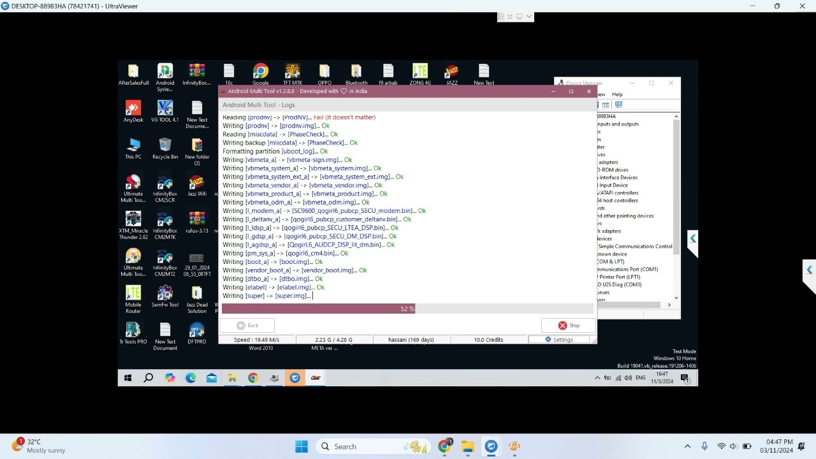The image size is (816, 459).
Task: Open remote taskbar Search icon
Action: [x=149, y=378]
